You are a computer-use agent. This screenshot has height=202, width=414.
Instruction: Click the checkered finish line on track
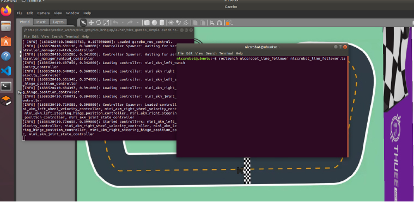247,171
